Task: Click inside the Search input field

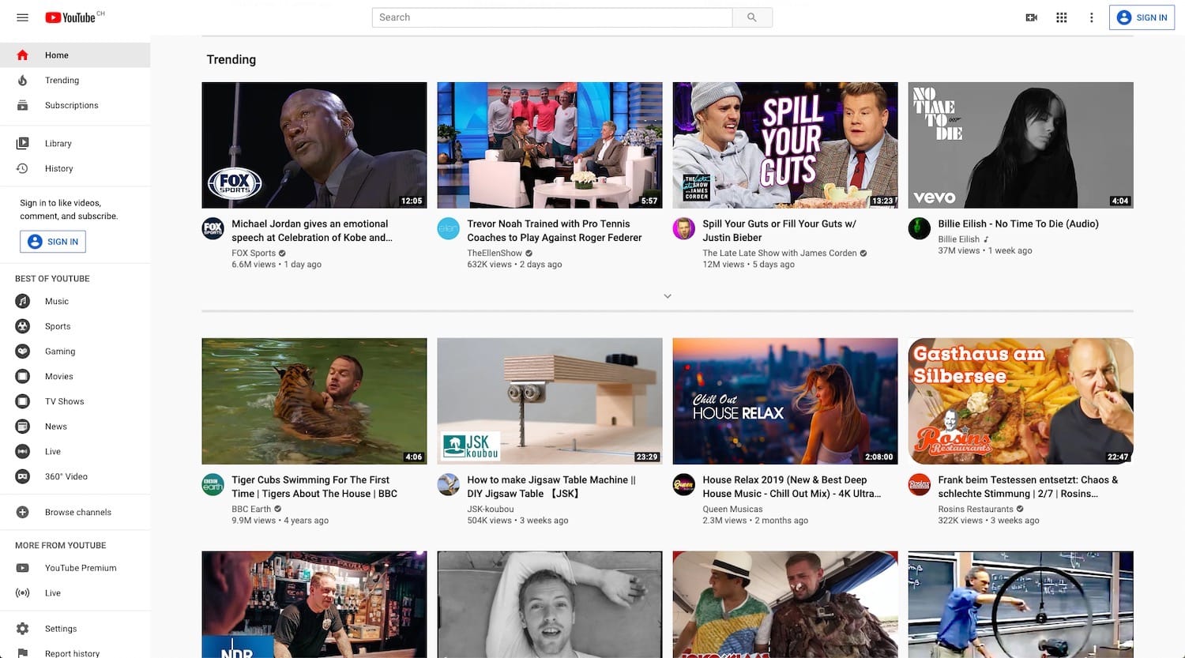Action: pyautogui.click(x=551, y=17)
